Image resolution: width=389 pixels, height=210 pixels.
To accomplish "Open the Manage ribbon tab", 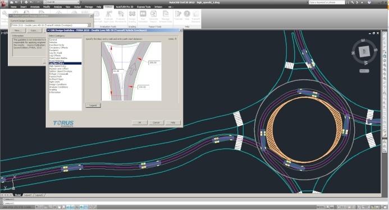I will click(89, 7).
